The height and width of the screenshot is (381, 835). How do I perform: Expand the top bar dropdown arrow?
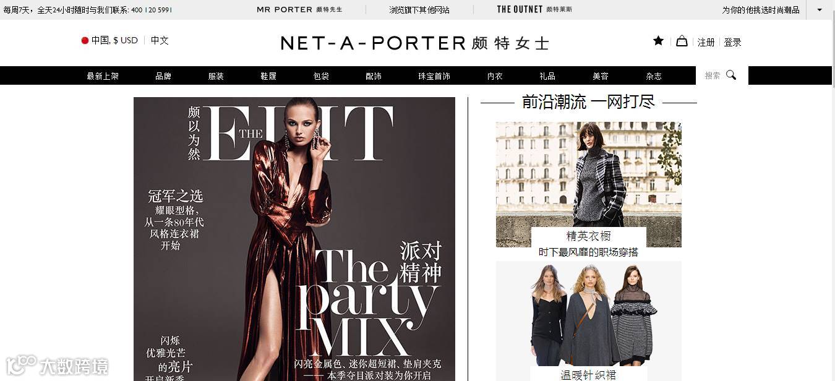pos(820,10)
